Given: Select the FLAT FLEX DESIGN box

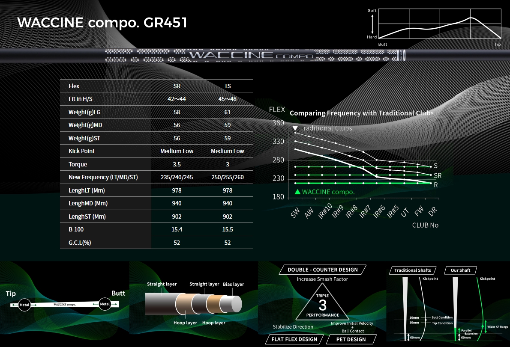Looking at the screenshot, I should pyautogui.click(x=294, y=339).
